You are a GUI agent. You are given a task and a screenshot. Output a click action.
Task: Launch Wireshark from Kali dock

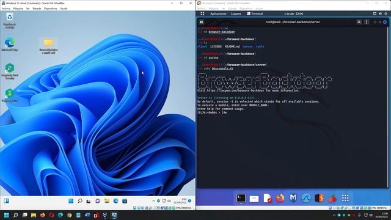point(306,198)
